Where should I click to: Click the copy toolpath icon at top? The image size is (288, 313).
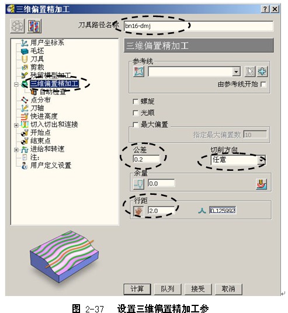pos(34,26)
